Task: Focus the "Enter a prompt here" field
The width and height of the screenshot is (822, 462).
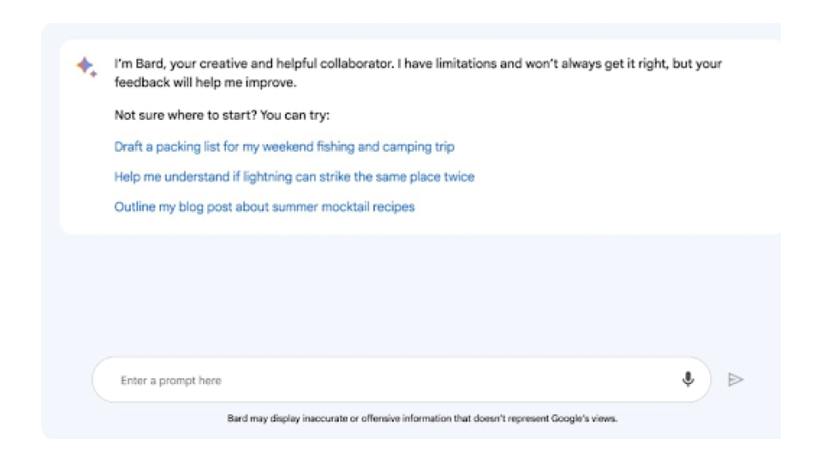Action: click(386, 380)
